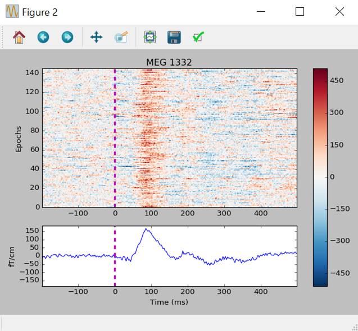
Task: Minimize the Figure 2 window
Action: pos(261,12)
